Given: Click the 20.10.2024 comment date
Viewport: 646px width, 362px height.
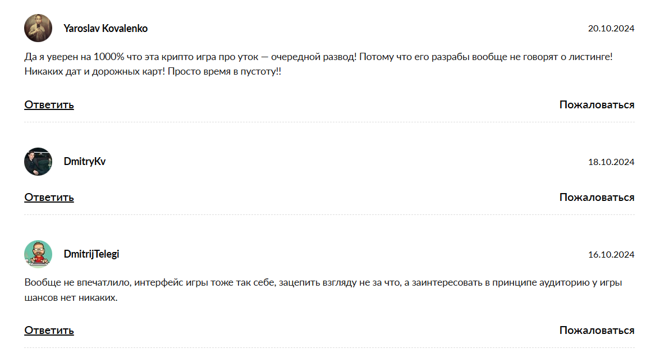Looking at the screenshot, I should [x=611, y=29].
